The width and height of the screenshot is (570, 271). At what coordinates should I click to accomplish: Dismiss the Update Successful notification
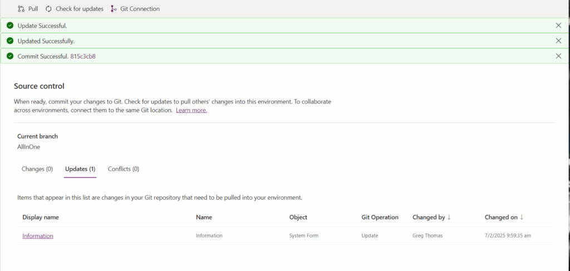pyautogui.click(x=558, y=26)
